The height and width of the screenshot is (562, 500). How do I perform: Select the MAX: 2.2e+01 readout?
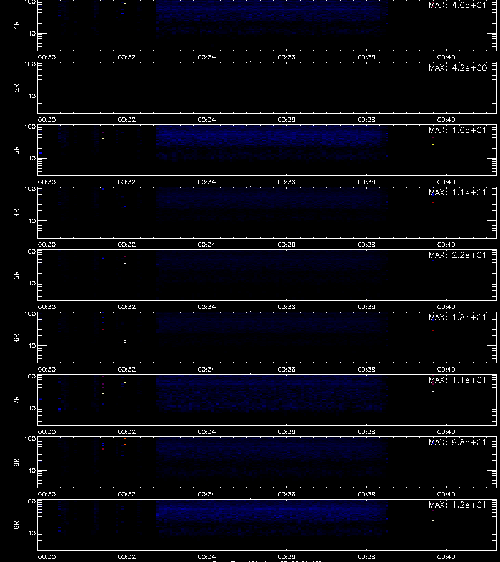457,255
